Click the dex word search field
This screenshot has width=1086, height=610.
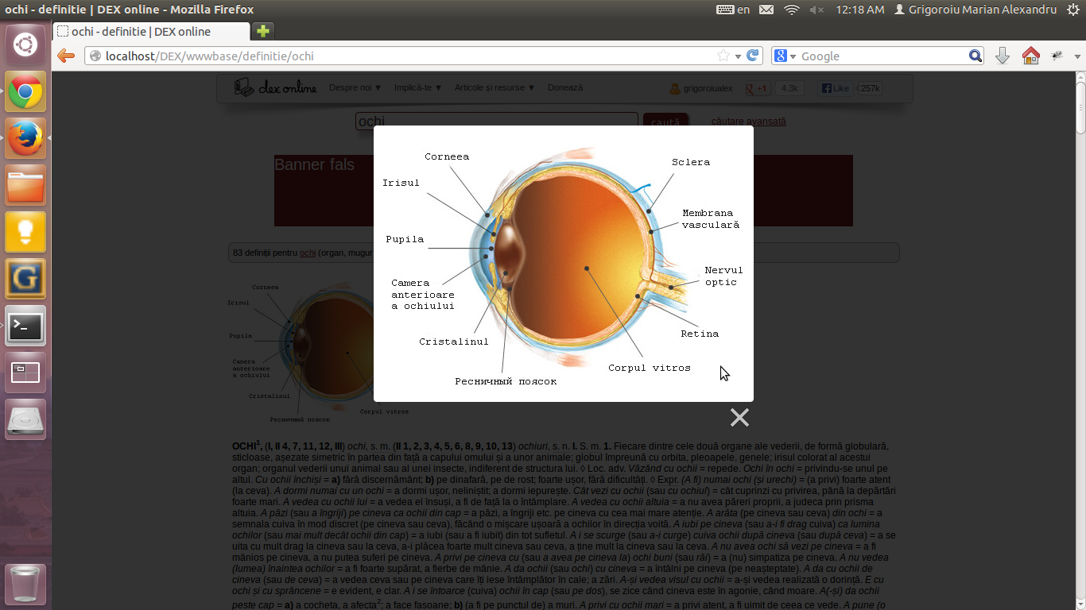click(x=497, y=122)
